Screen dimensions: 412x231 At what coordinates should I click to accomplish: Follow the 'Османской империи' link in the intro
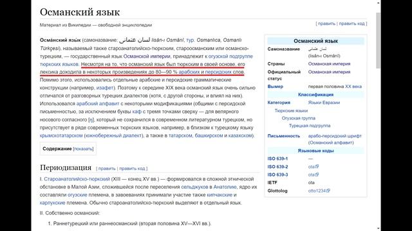[147, 56]
